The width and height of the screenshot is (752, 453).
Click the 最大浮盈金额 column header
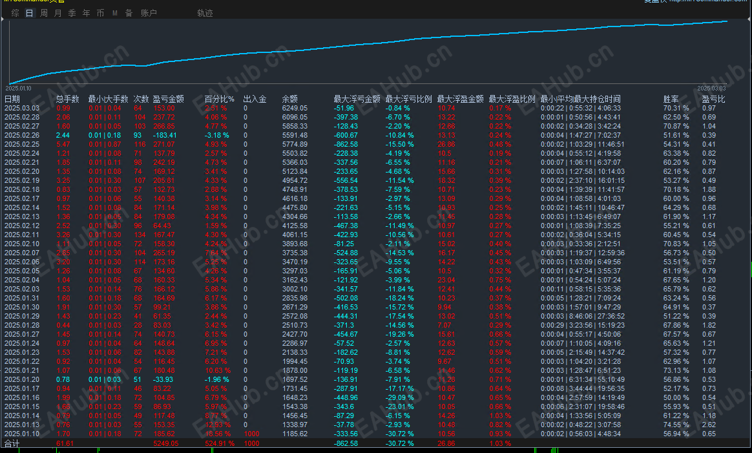[x=461, y=99]
